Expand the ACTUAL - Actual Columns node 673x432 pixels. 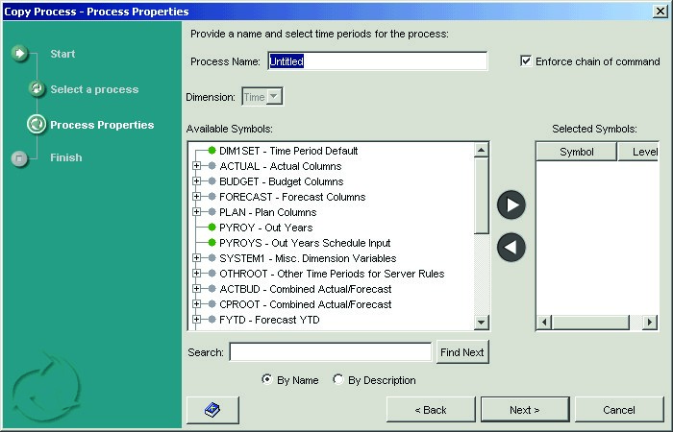pyautogui.click(x=196, y=166)
